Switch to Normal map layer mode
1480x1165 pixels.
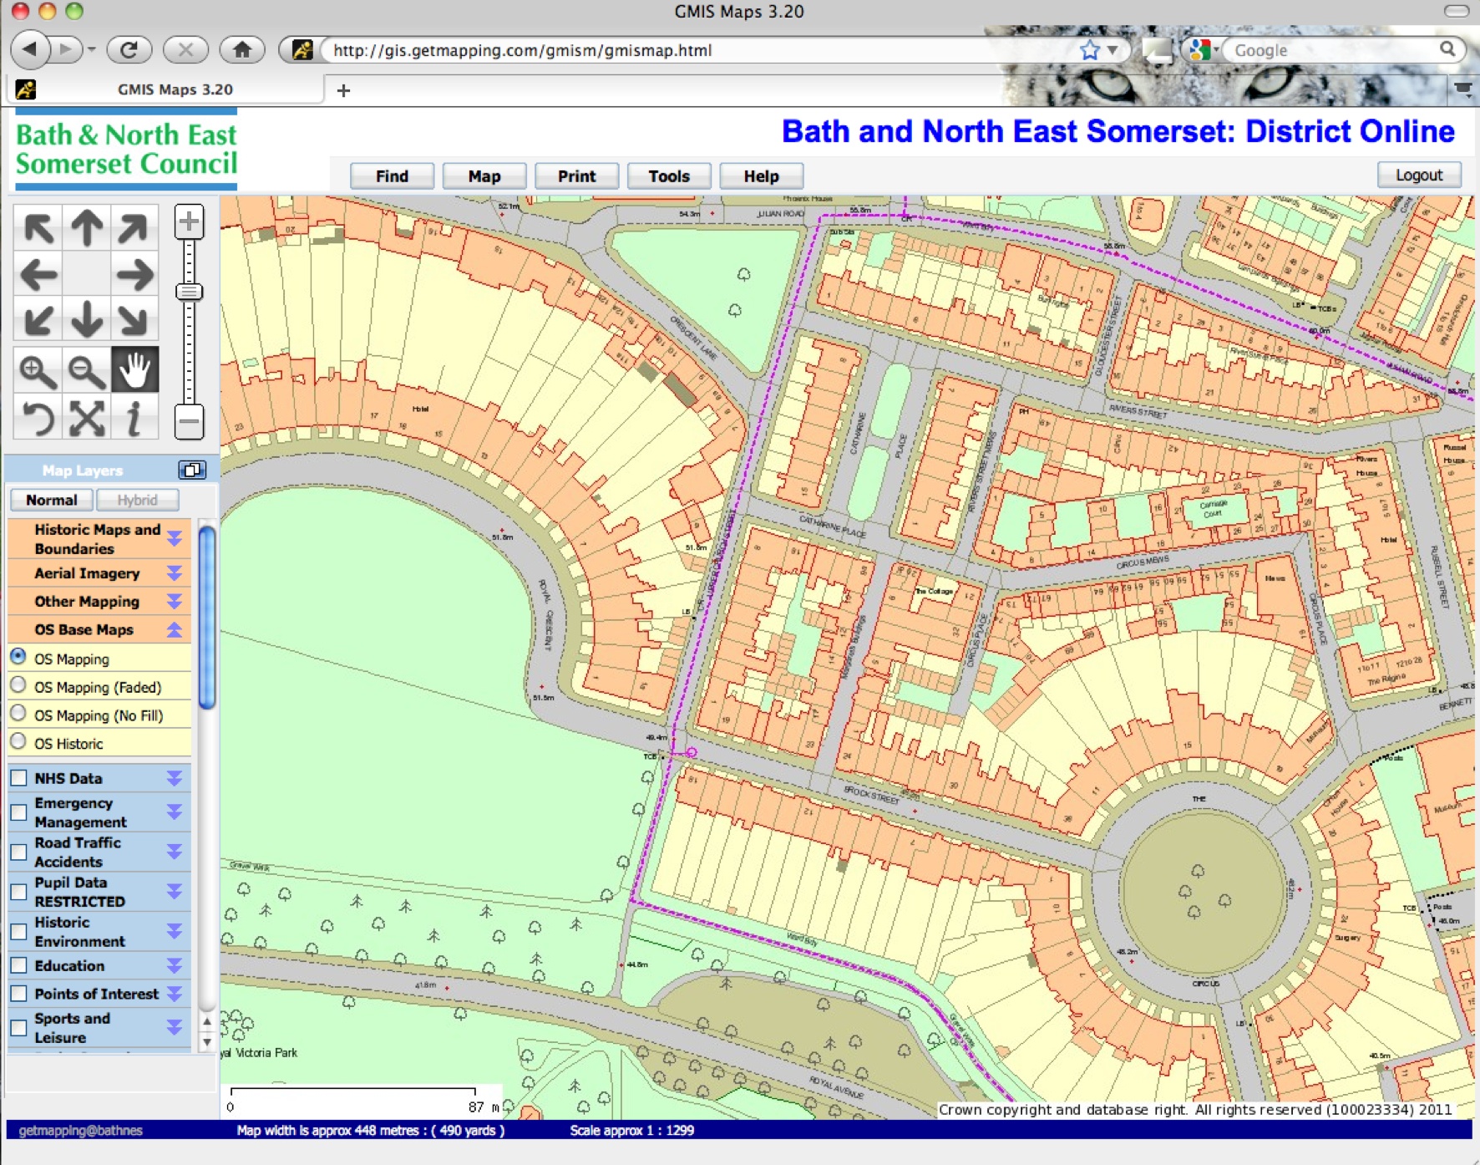click(x=52, y=500)
